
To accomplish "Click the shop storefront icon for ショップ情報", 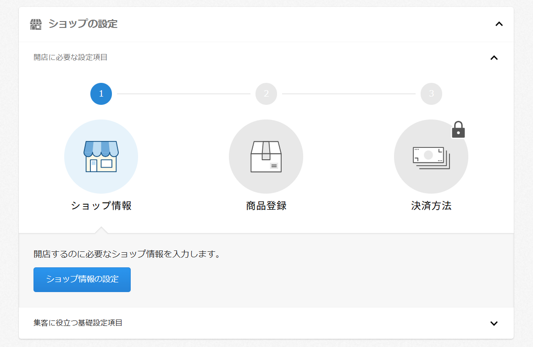I will [101, 156].
